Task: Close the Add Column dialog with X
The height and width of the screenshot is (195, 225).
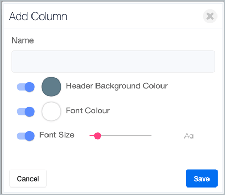Action: [x=210, y=17]
